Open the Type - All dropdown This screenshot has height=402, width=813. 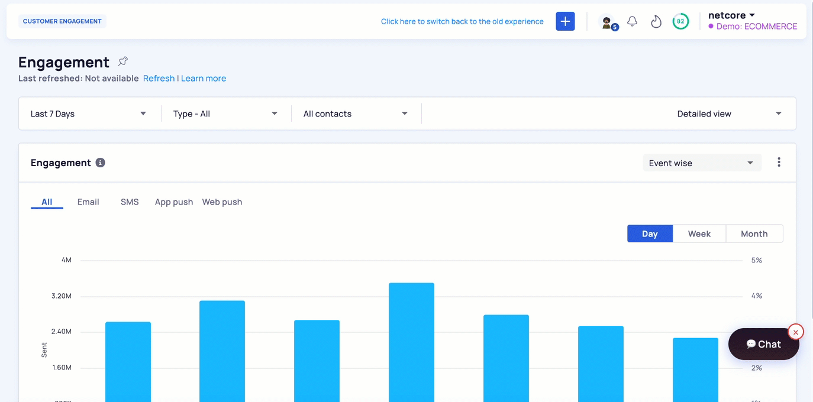pos(225,114)
